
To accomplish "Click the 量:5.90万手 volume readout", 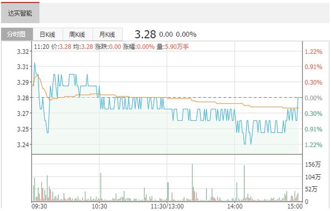I will [x=173, y=47].
